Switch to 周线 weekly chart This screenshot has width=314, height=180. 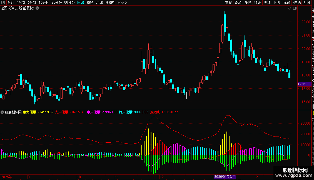tap(90, 2)
